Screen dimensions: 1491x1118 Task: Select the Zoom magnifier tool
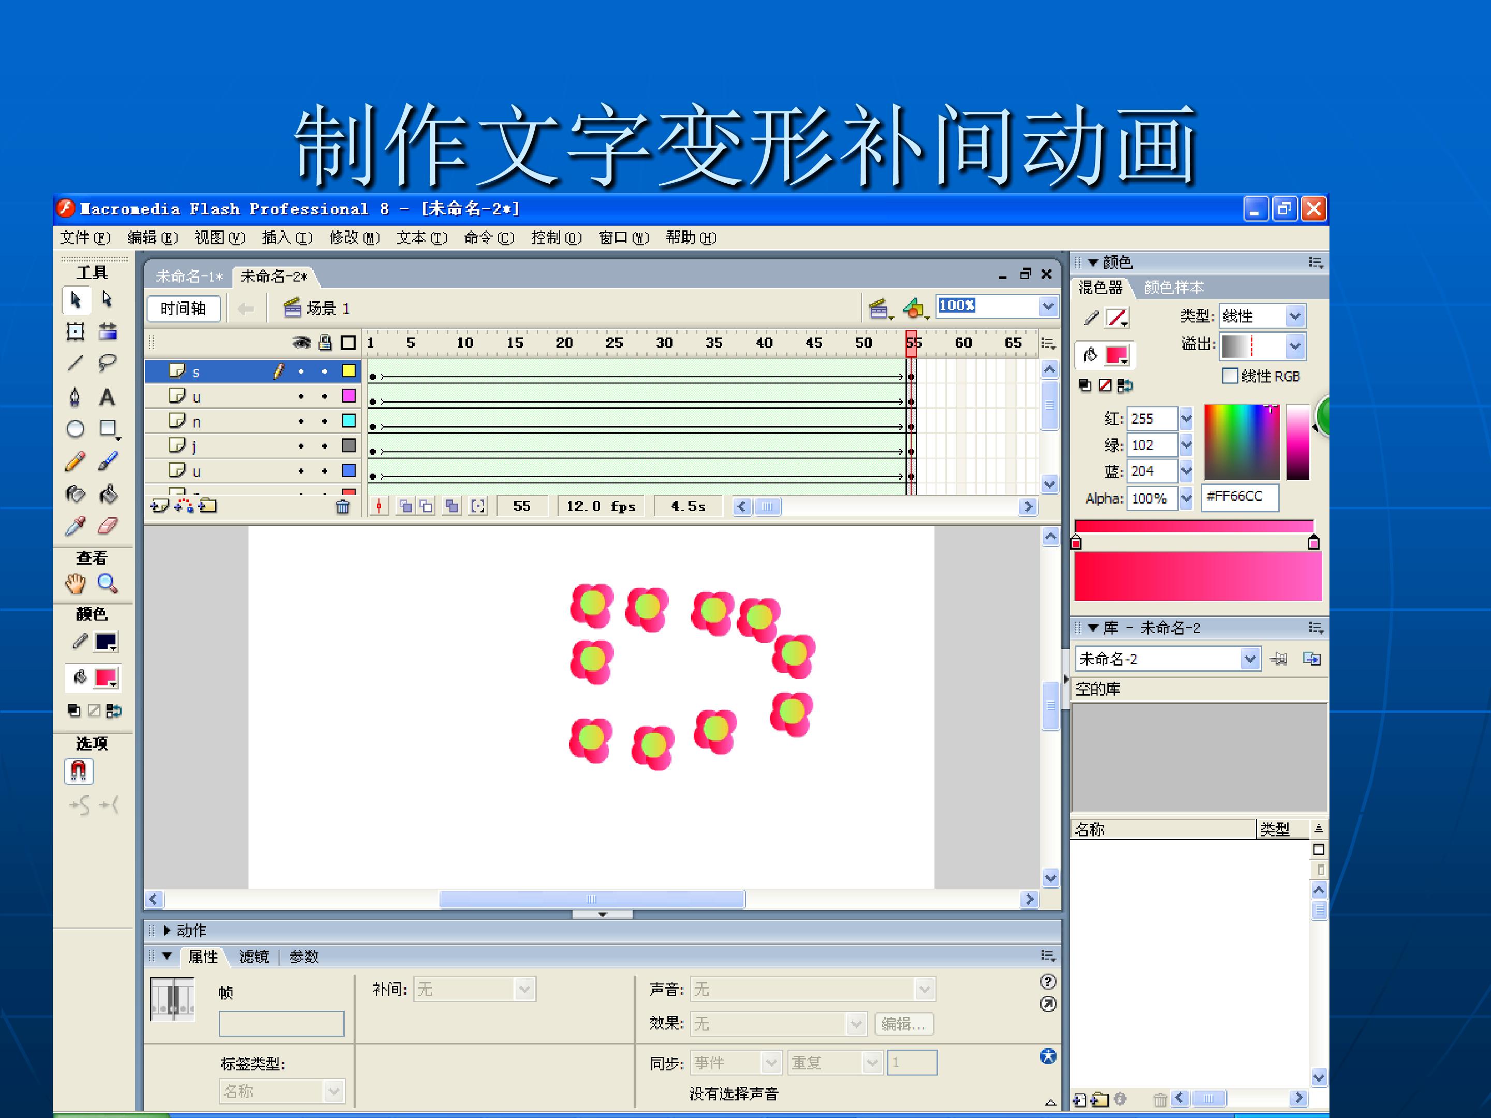(x=108, y=584)
